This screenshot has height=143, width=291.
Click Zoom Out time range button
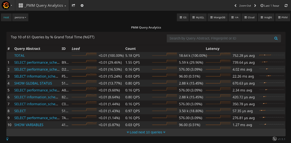pos(245,6)
